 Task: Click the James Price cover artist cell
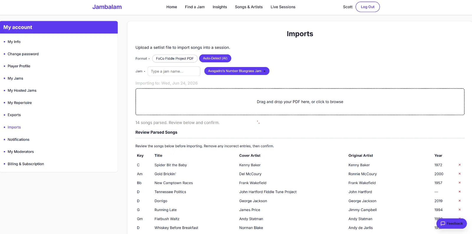[x=250, y=210]
